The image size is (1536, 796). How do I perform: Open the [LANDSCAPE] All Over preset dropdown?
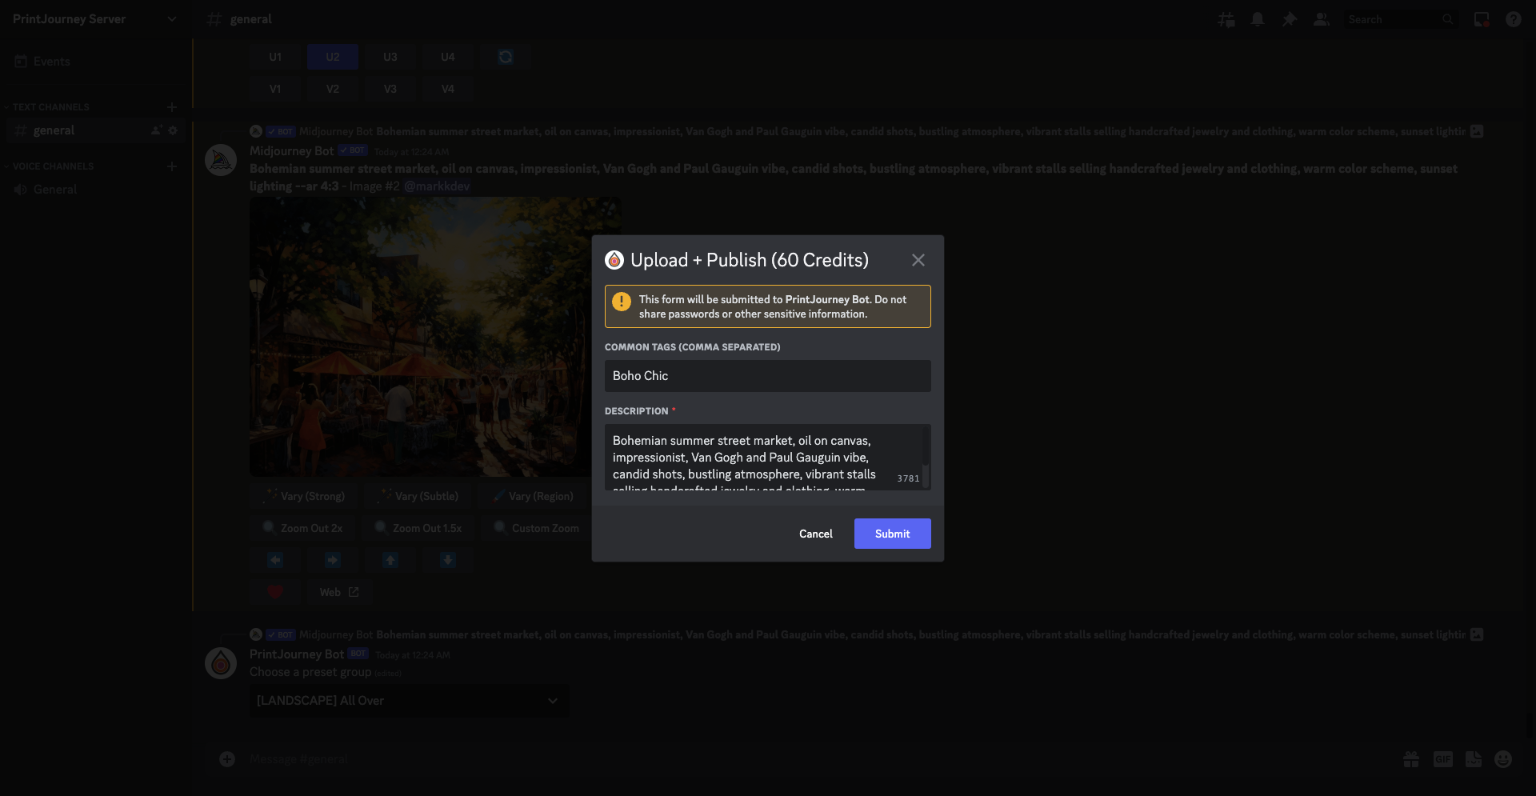409,701
